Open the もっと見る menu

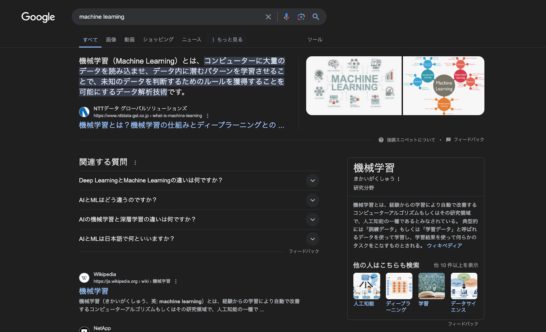[227, 40]
